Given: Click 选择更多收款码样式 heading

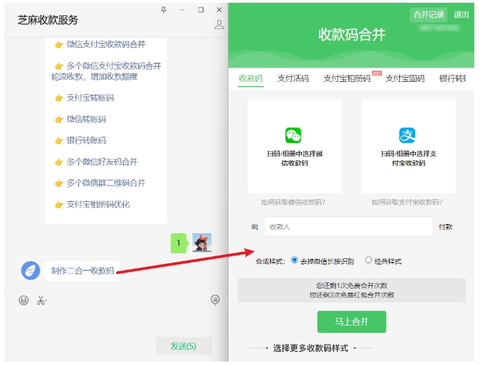Looking at the screenshot, I should click(x=310, y=348).
